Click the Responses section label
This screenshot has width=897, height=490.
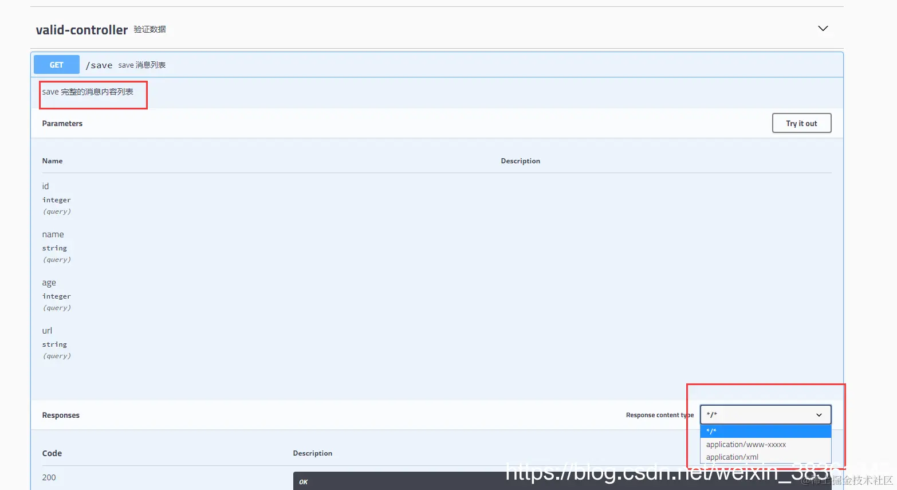tap(61, 415)
